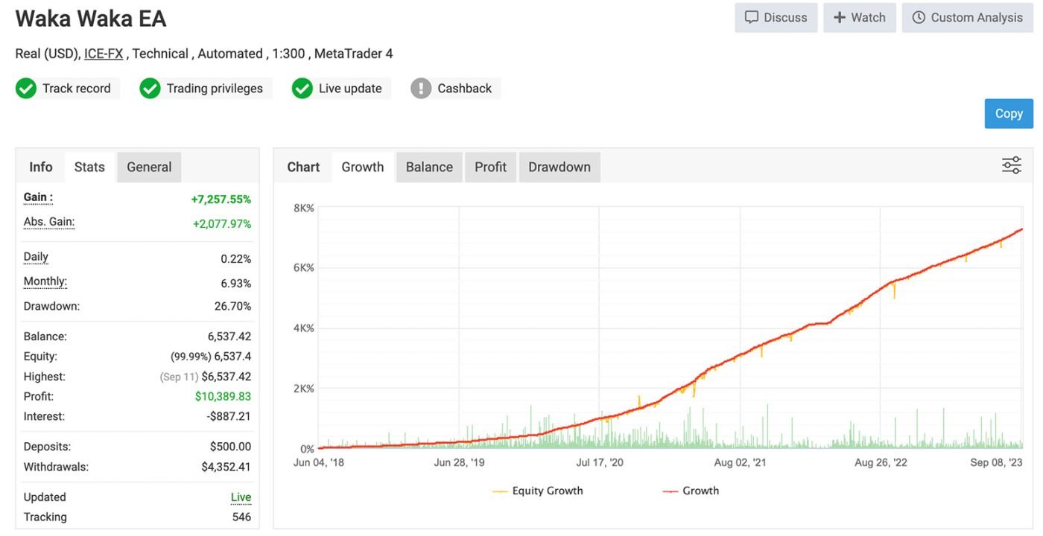This screenshot has height=536, width=1043.
Task: Select the Balance chart tab
Action: pyautogui.click(x=429, y=167)
